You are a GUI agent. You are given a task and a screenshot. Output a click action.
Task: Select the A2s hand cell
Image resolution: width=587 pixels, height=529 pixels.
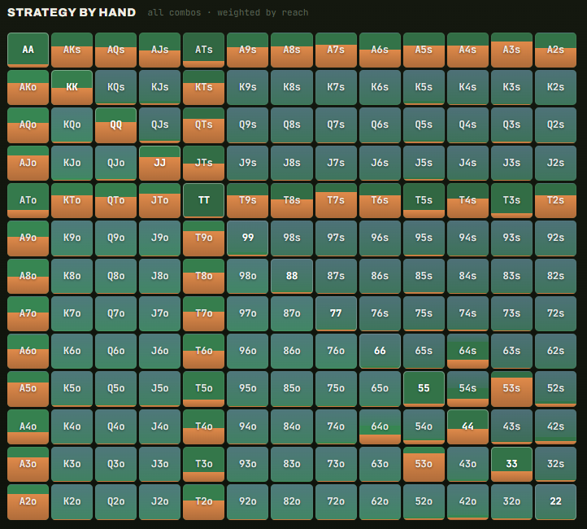pos(555,50)
